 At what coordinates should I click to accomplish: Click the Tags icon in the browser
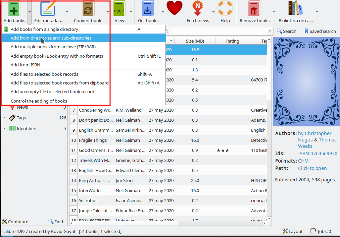[12, 118]
